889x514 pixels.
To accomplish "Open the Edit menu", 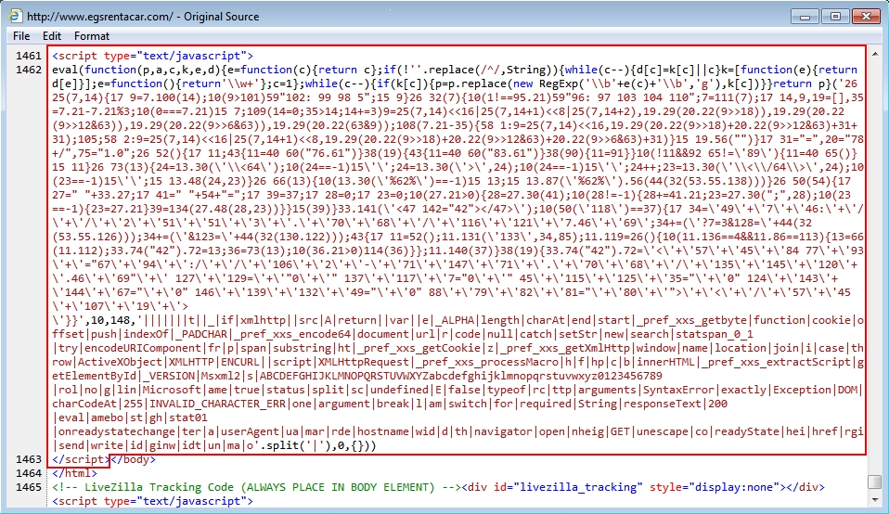I will click(52, 35).
